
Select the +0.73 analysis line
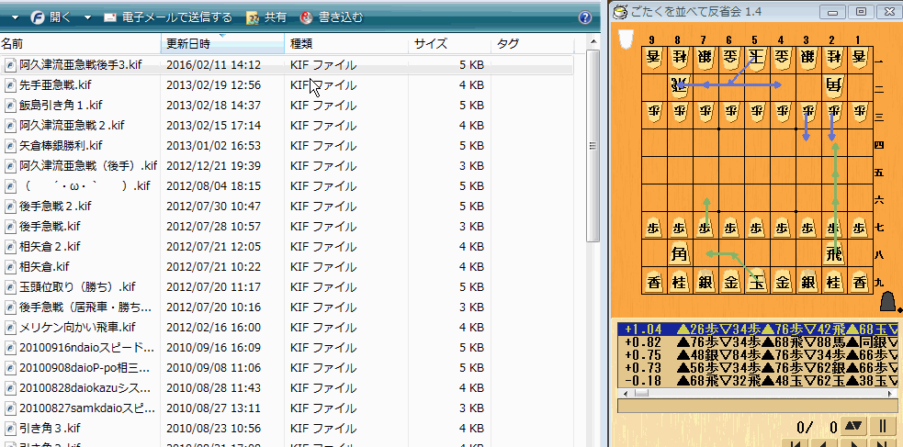click(757, 368)
